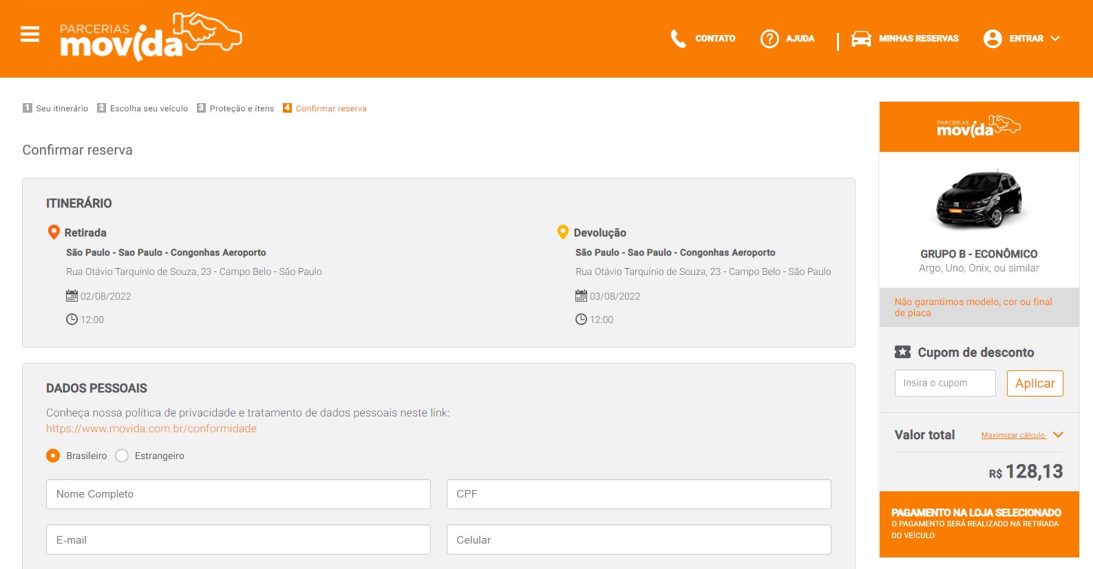This screenshot has height=569, width=1093.
Task: Expand the Valor total chevron
Action: point(1059,435)
